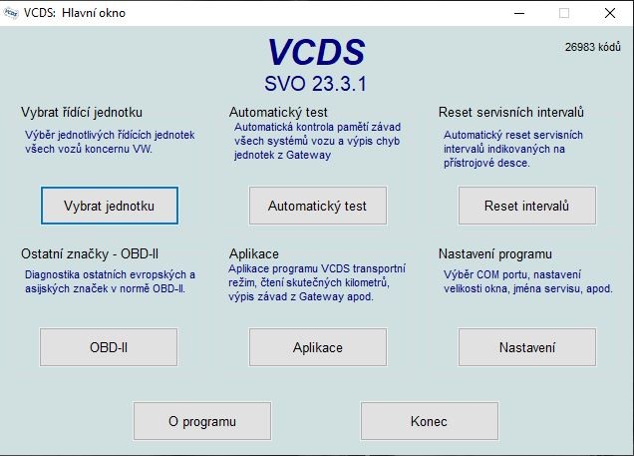Click the přístrojové desce description text

(513, 149)
